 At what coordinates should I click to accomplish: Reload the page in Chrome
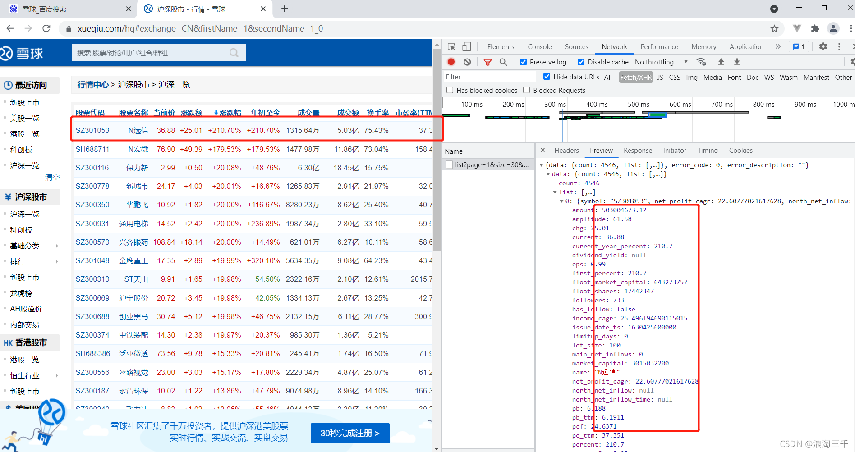(x=46, y=28)
